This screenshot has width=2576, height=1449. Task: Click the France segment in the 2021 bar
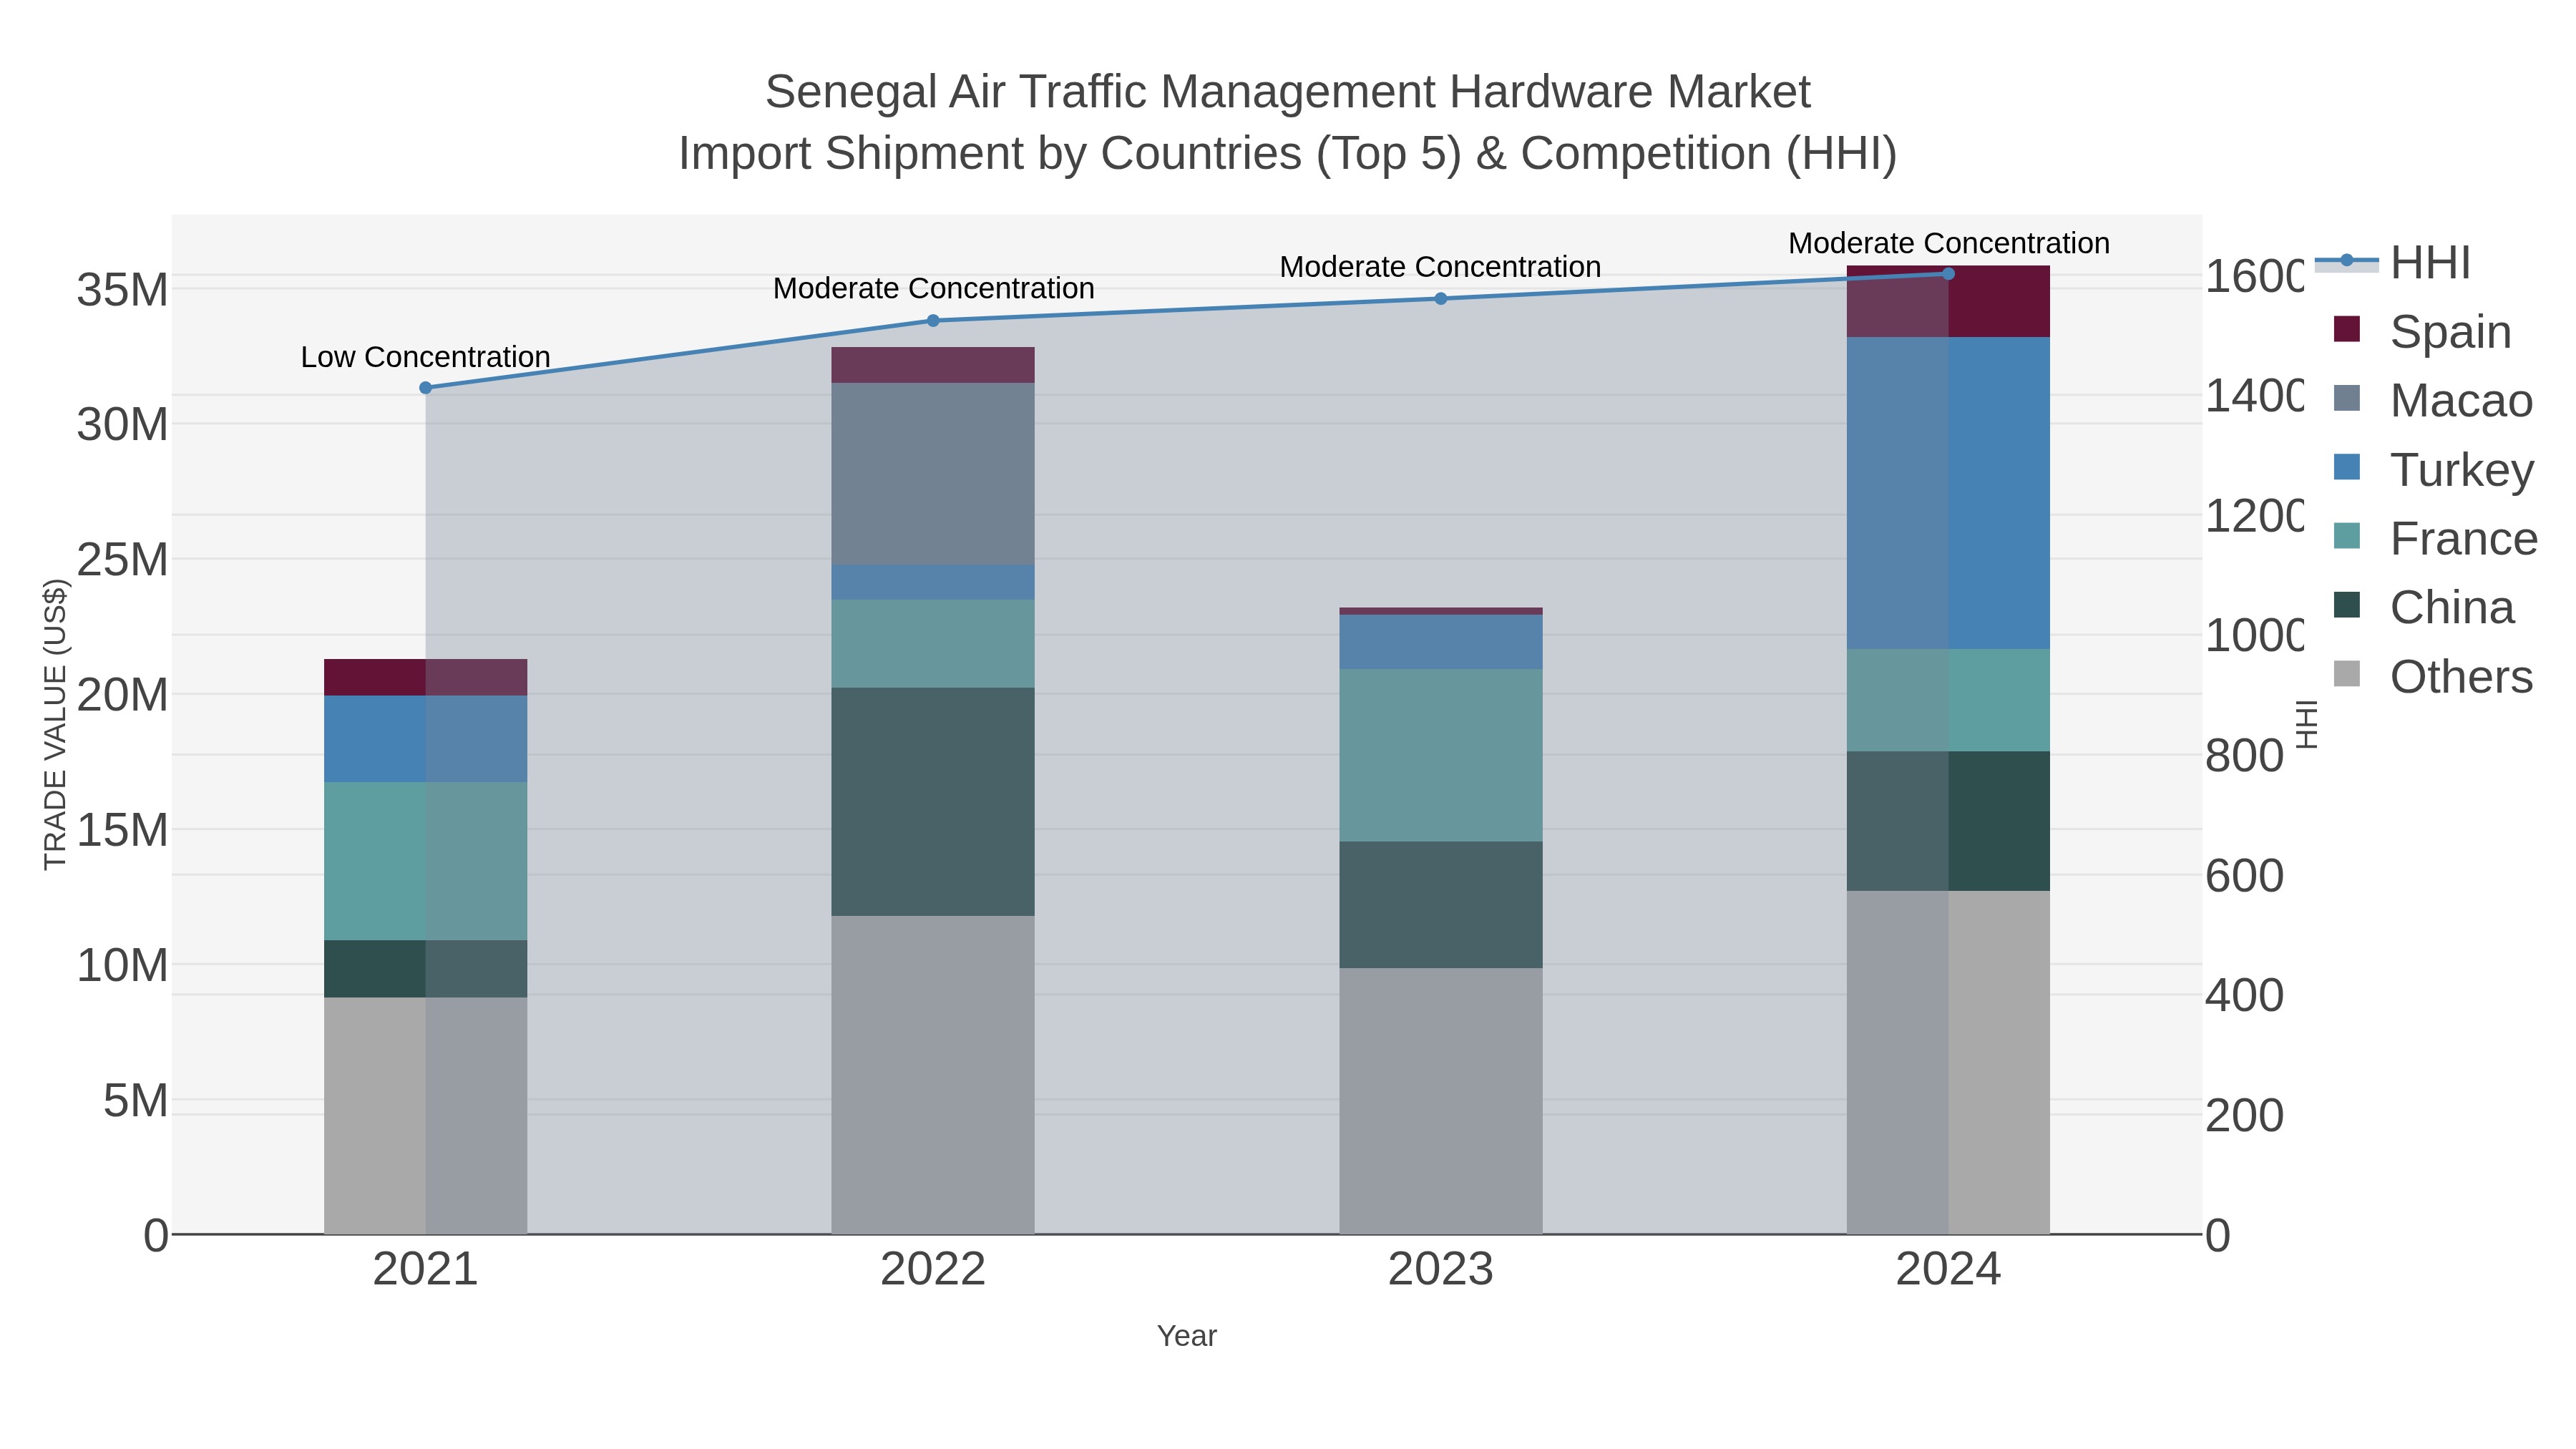[x=425, y=861]
